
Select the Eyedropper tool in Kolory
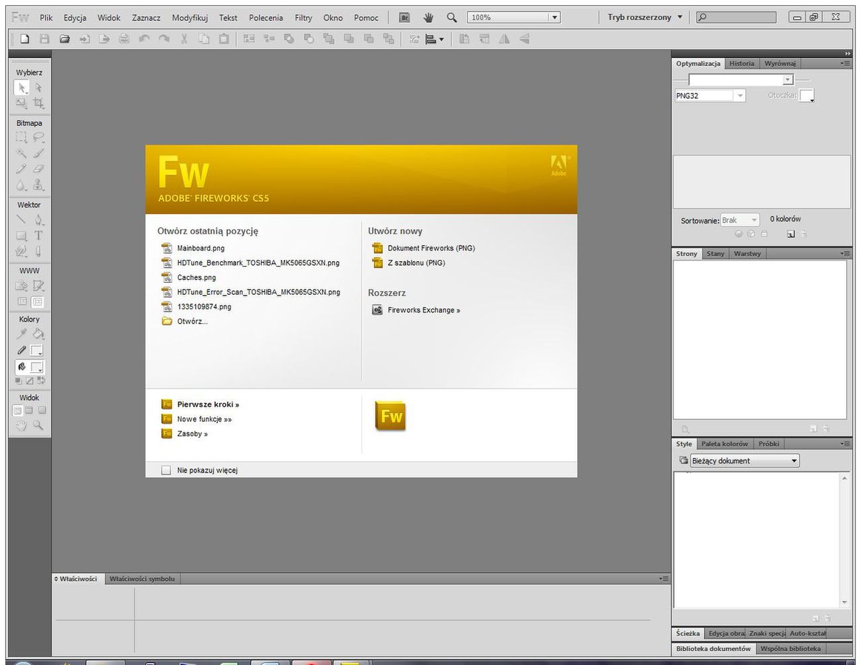[22, 334]
